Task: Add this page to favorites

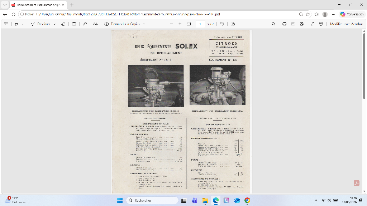Action: pyautogui.click(x=308, y=14)
